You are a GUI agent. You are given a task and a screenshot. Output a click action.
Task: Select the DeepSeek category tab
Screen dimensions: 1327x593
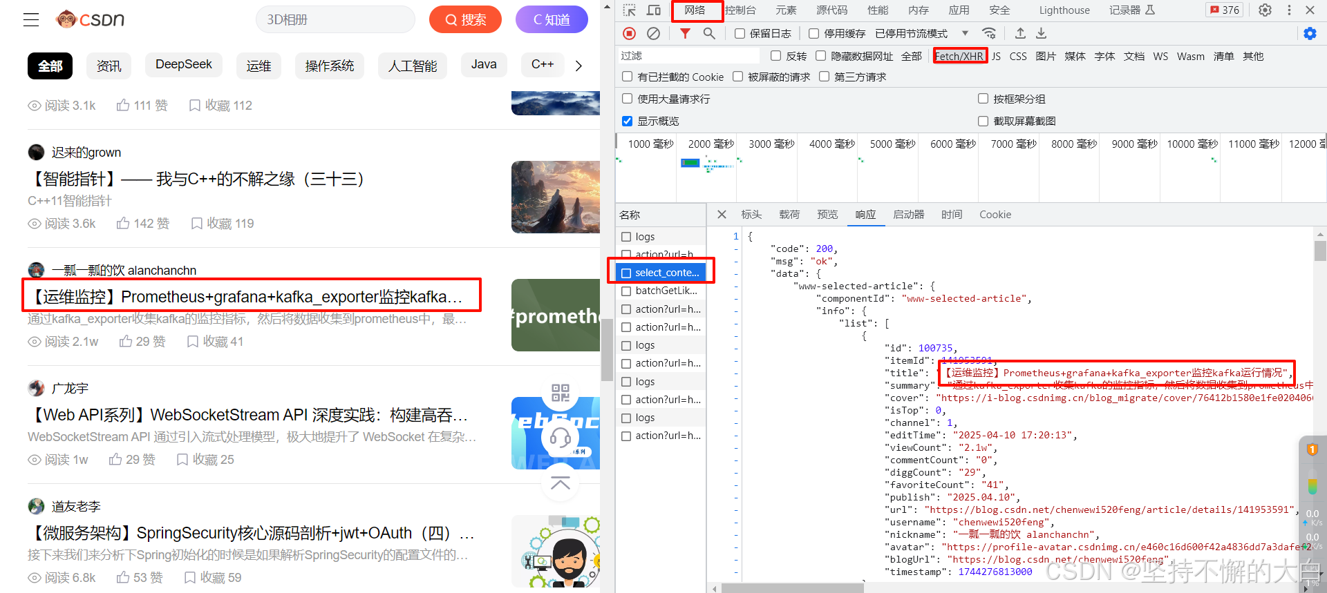[184, 64]
